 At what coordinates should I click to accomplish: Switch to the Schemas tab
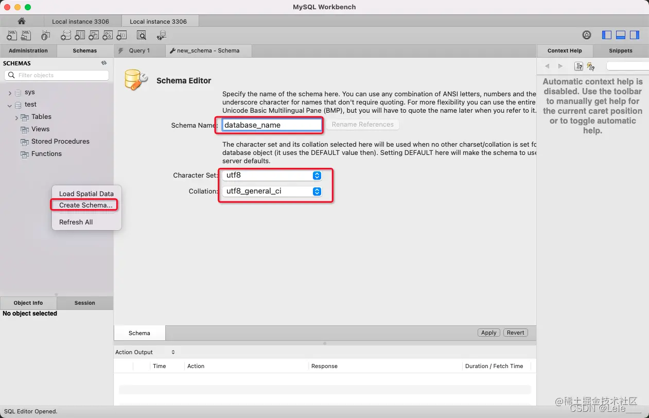tap(85, 50)
